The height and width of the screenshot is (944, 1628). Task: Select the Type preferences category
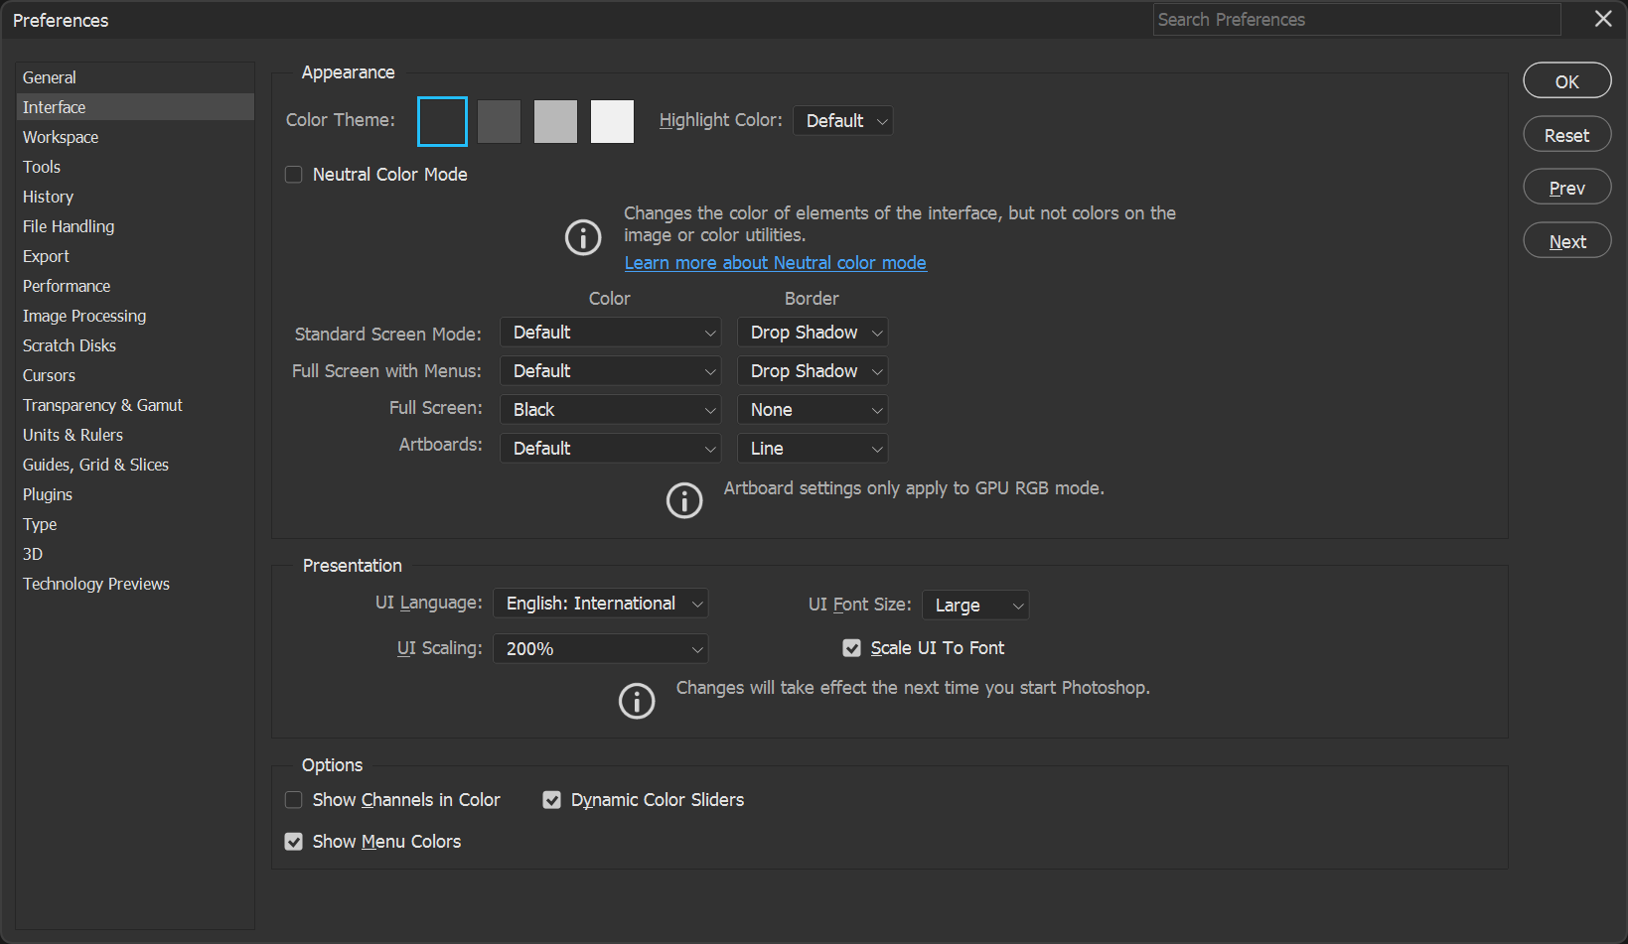tap(40, 524)
